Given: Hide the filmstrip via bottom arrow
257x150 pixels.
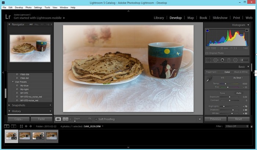Looking at the screenshot, I should point(128,147).
